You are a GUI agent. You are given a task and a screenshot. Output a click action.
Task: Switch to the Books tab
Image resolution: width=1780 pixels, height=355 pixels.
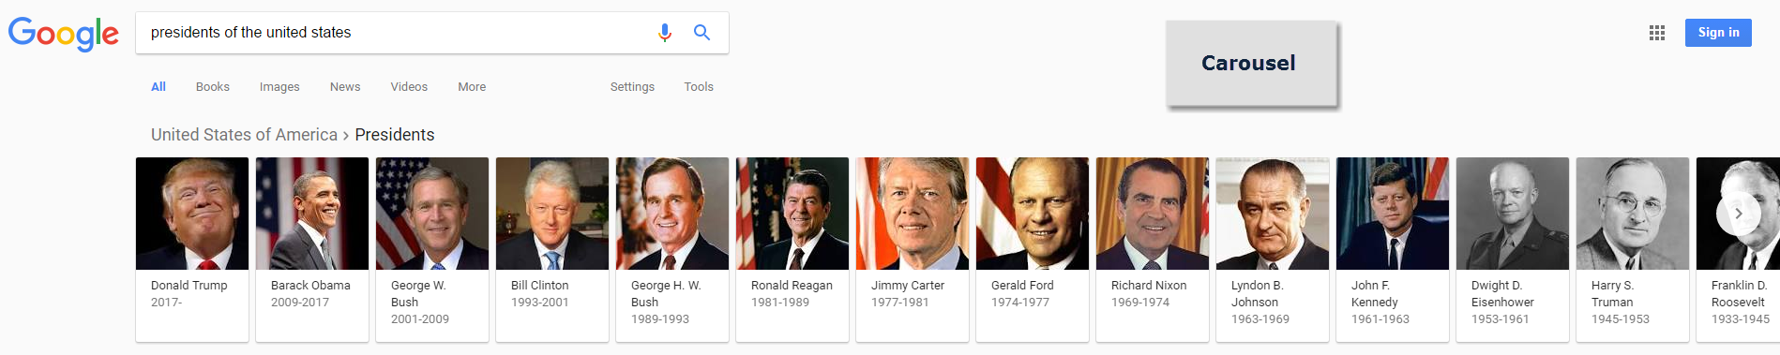[213, 86]
